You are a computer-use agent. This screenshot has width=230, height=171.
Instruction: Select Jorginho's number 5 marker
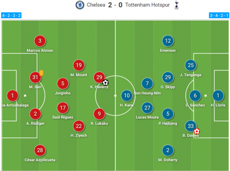coord(63,84)
